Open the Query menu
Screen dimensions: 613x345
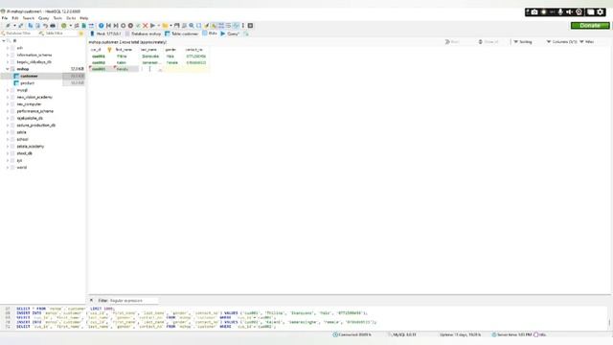coord(44,18)
